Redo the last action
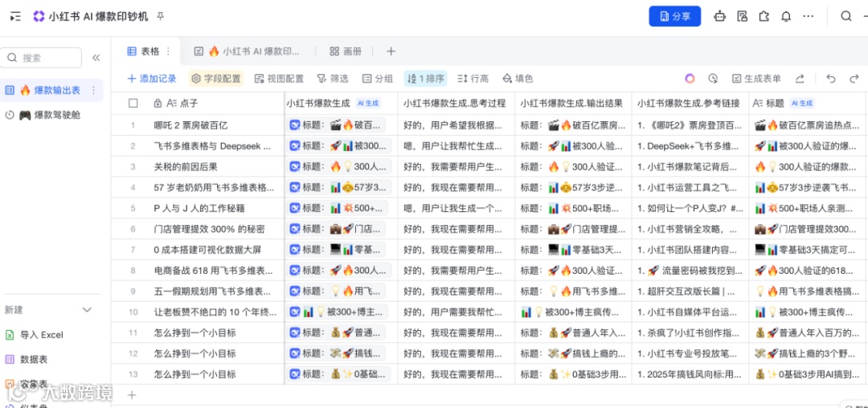This screenshot has height=408, width=868. (x=854, y=79)
